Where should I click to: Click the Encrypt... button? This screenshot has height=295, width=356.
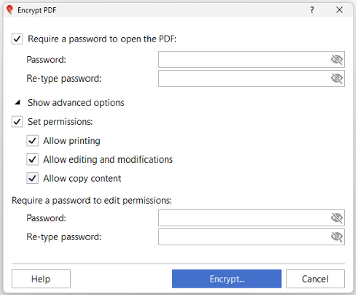227,279
